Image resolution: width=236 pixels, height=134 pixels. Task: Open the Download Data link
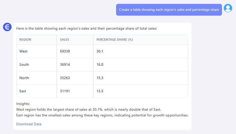29,124
